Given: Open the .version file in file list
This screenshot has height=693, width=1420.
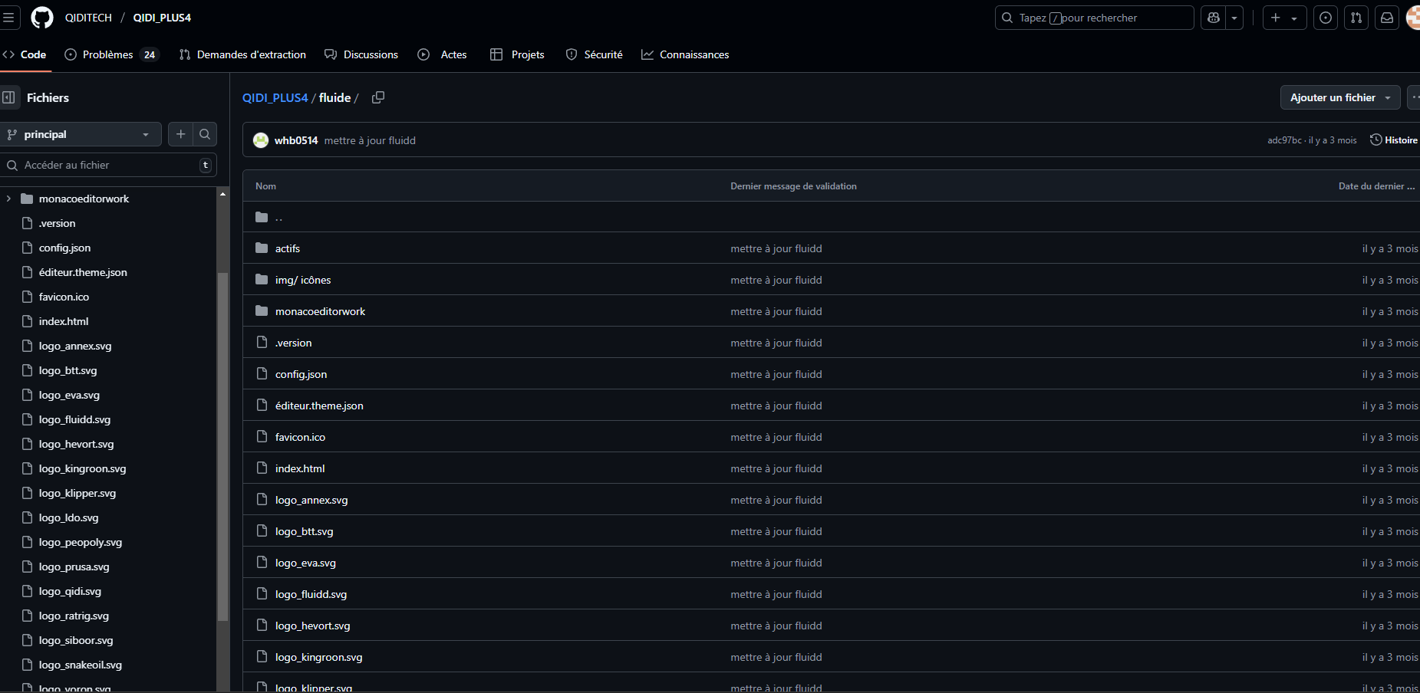Looking at the screenshot, I should pos(293,343).
